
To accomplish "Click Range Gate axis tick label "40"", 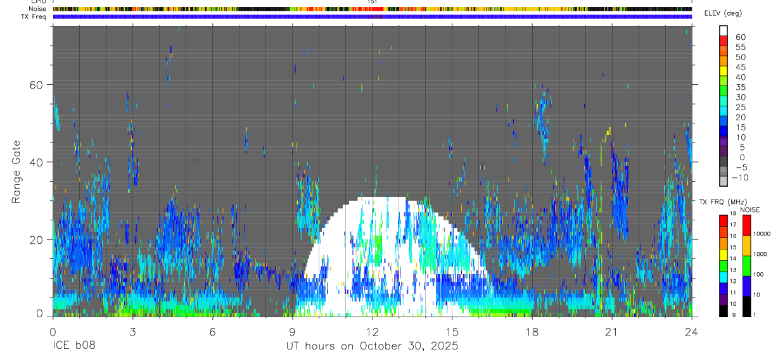I will click(x=35, y=162).
